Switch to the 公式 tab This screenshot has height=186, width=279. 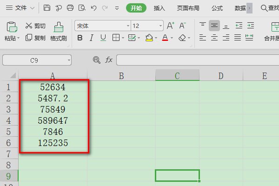coord(217,8)
